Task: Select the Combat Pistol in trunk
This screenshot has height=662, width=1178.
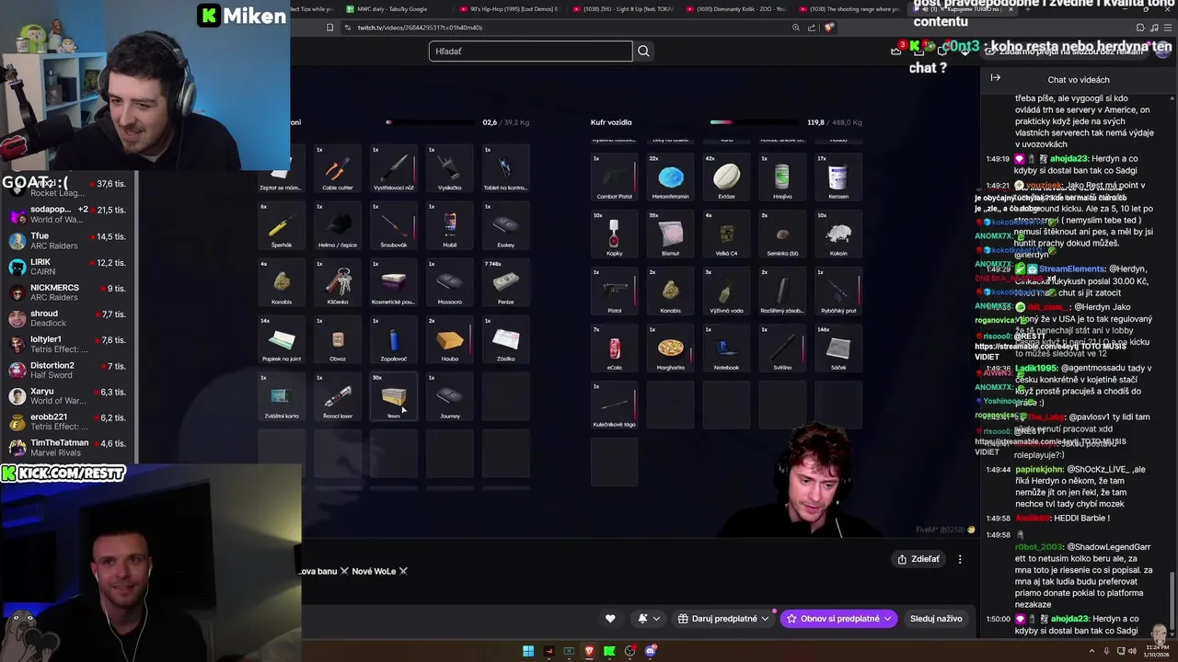Action: click(x=615, y=177)
